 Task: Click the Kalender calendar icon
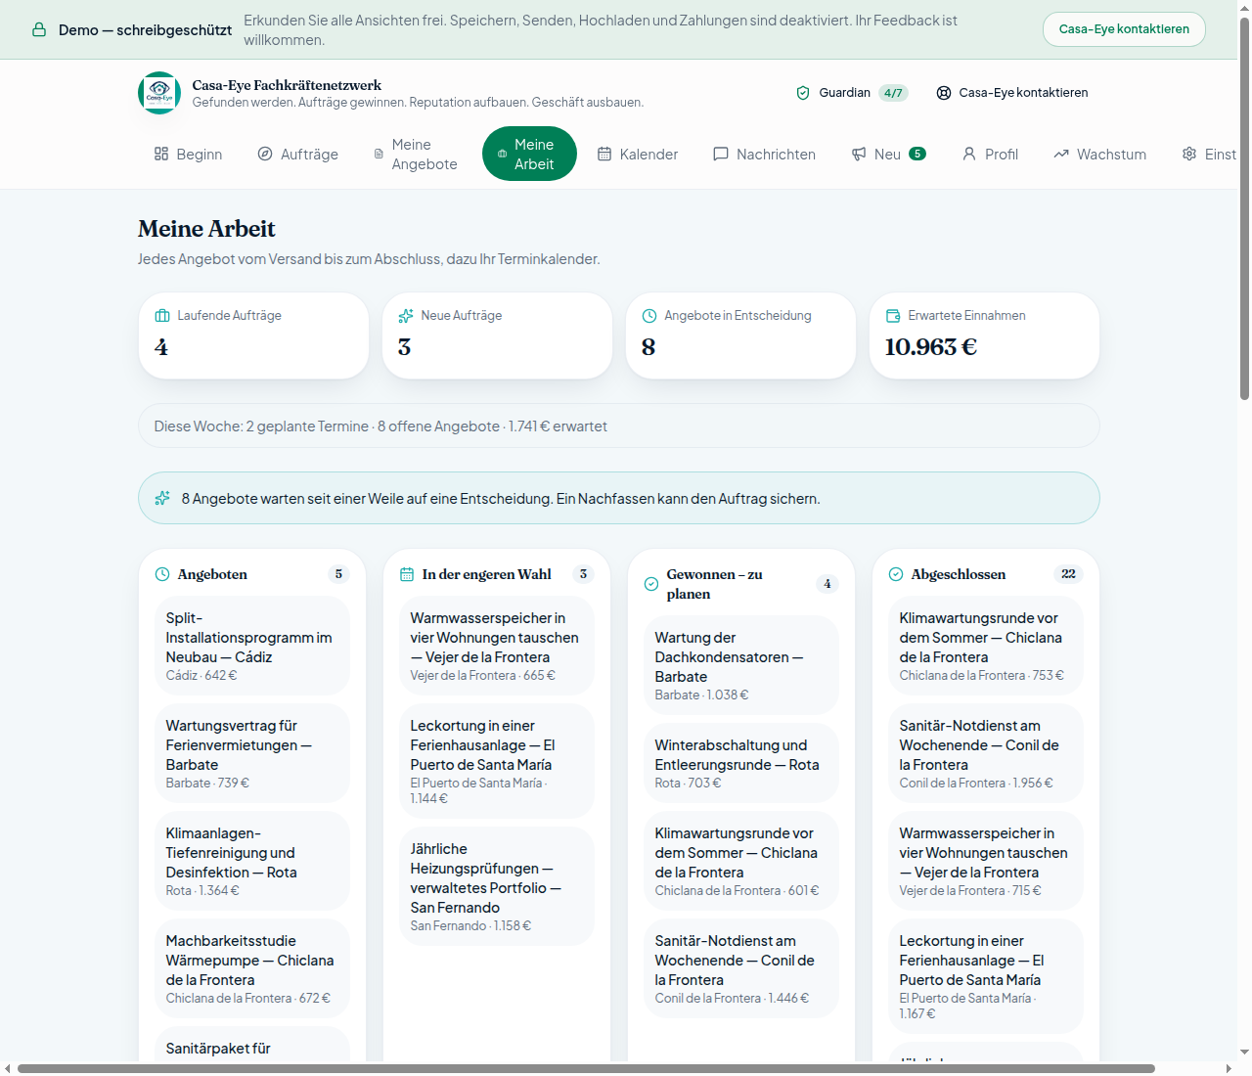[604, 154]
